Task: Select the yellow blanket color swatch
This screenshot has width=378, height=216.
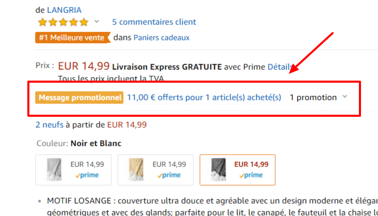Action: pyautogui.click(x=155, y=169)
